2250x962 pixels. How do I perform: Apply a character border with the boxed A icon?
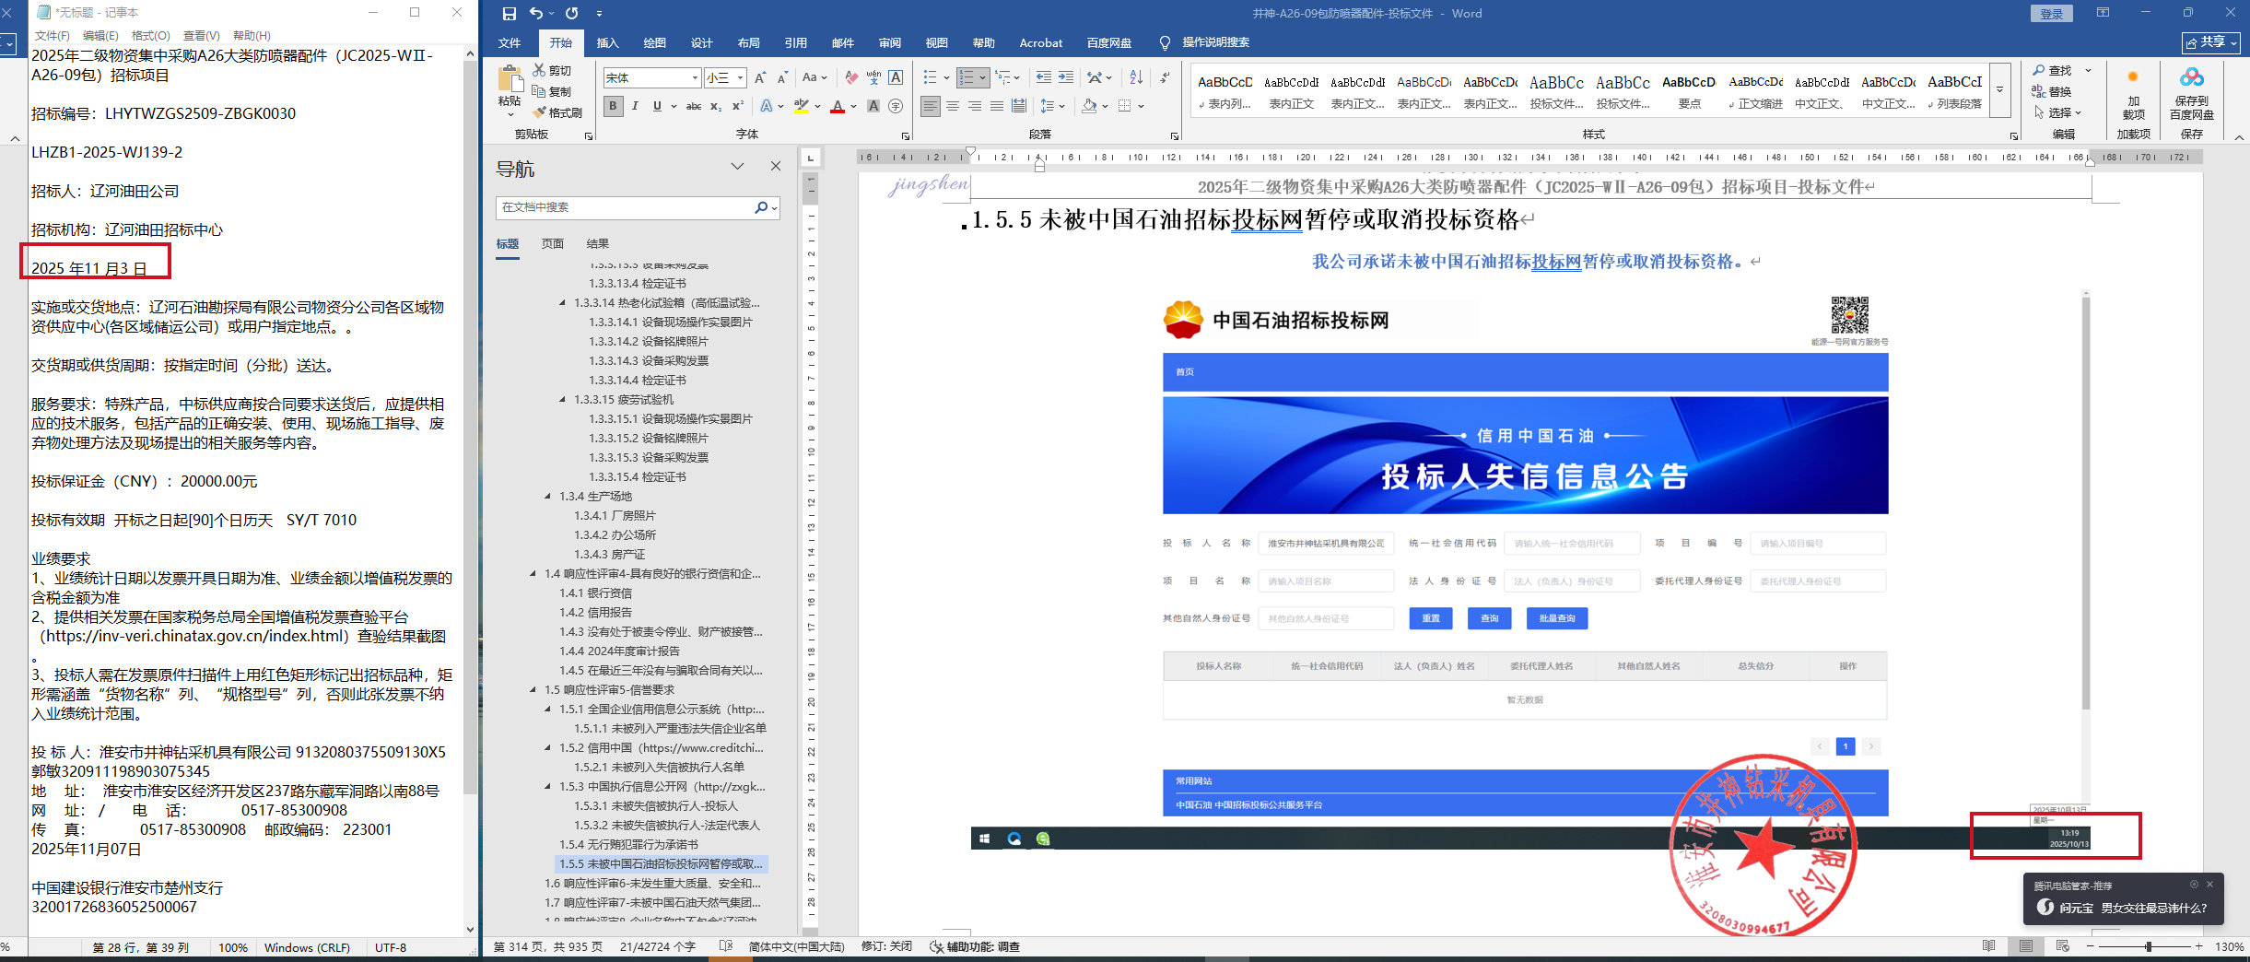click(896, 78)
